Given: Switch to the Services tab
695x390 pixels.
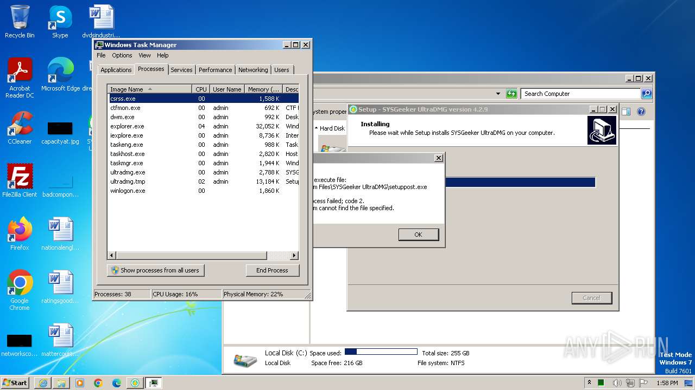Looking at the screenshot, I should (181, 70).
